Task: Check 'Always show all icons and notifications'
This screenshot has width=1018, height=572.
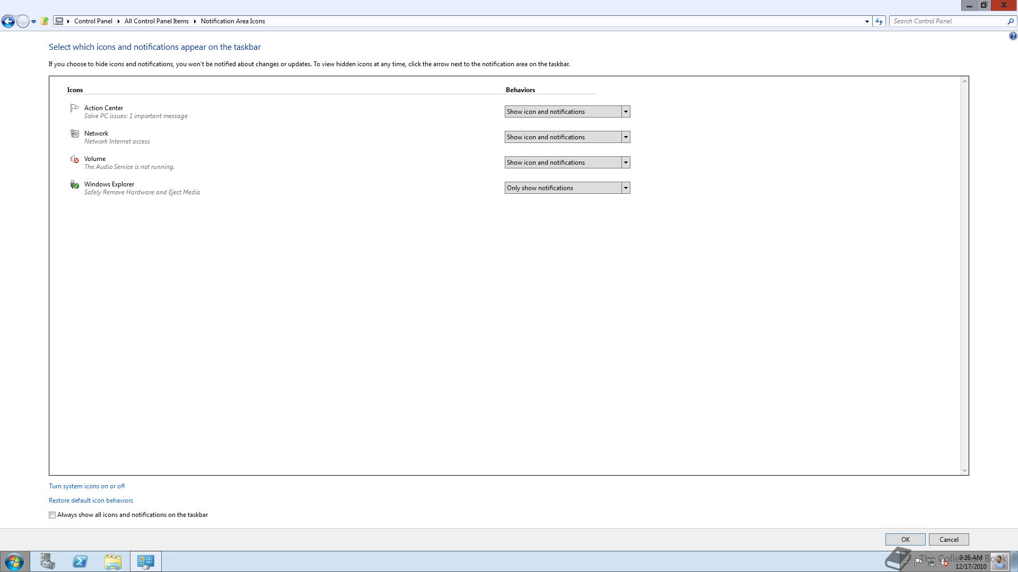Action: [52, 515]
